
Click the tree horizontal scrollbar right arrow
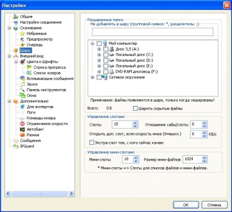71,193
